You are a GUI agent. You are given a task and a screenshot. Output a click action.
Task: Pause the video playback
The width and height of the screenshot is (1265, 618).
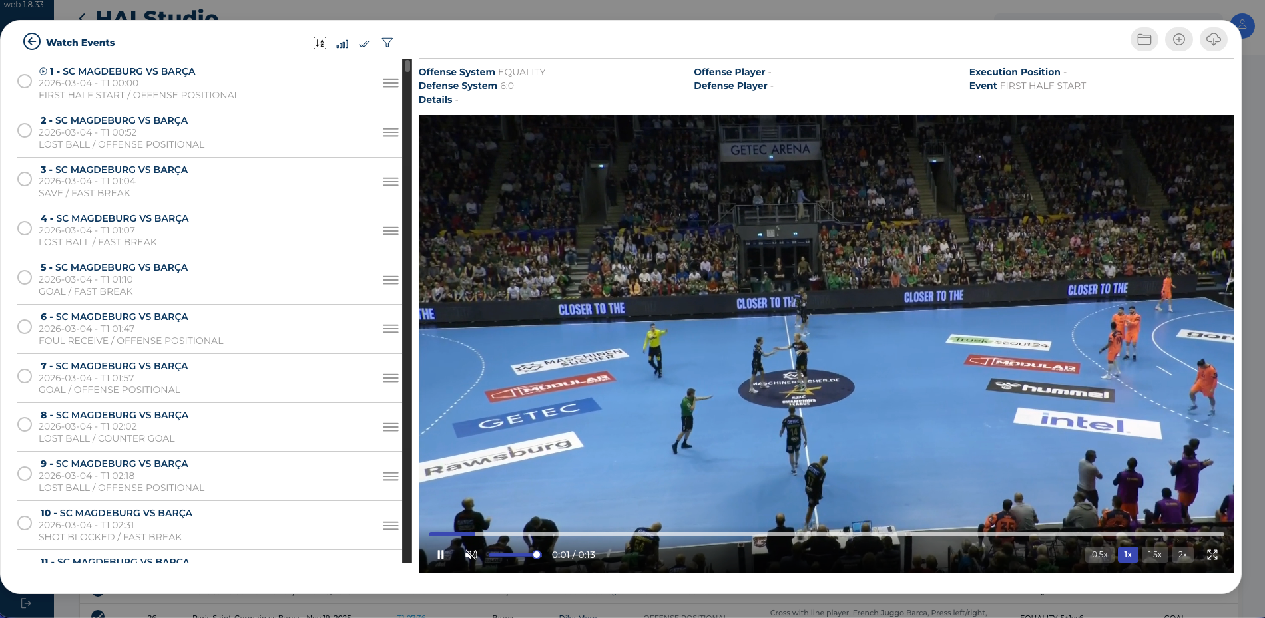[x=441, y=555]
